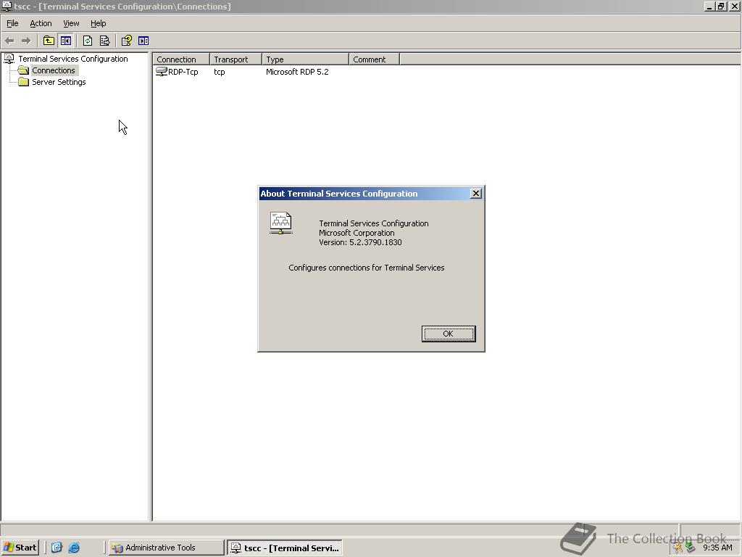Open the Action menu

pyautogui.click(x=41, y=23)
